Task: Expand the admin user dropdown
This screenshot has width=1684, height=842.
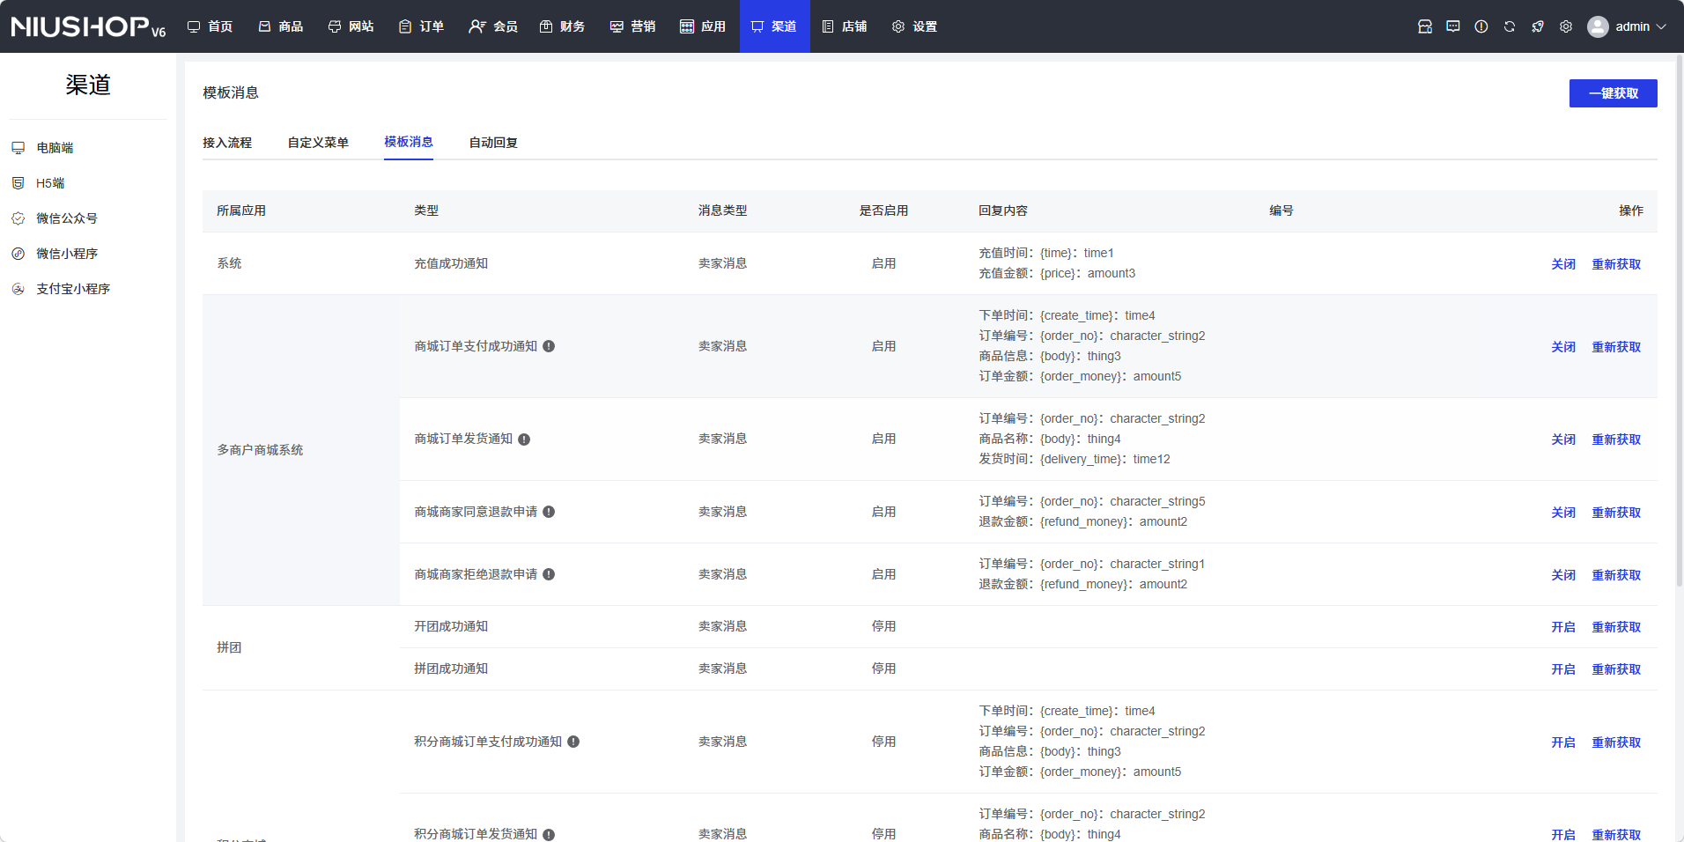Action: [1628, 26]
